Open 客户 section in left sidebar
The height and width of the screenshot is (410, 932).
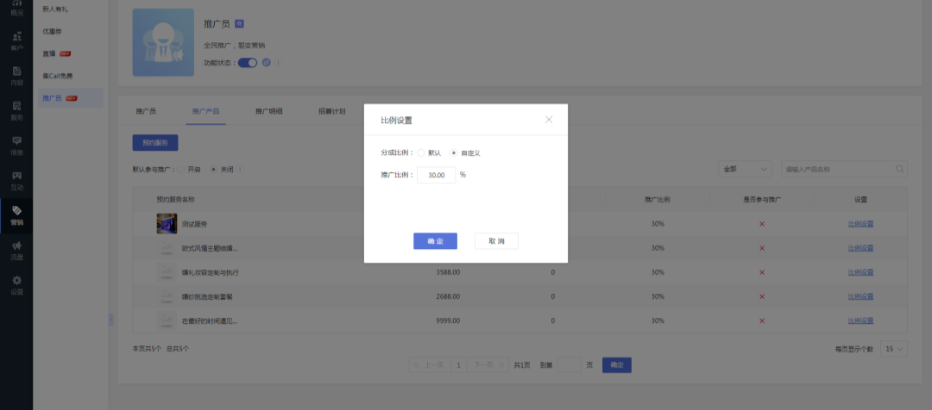point(16,41)
